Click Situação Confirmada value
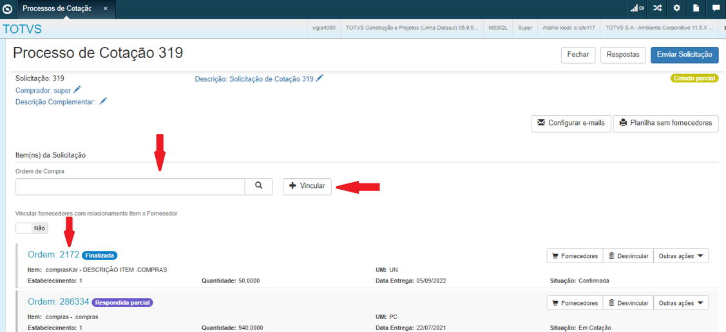 pyautogui.click(x=594, y=281)
